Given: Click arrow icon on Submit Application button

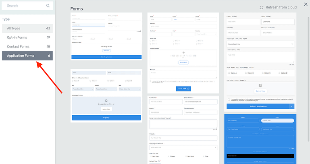Looking at the screenshot, I should click(291, 106).
